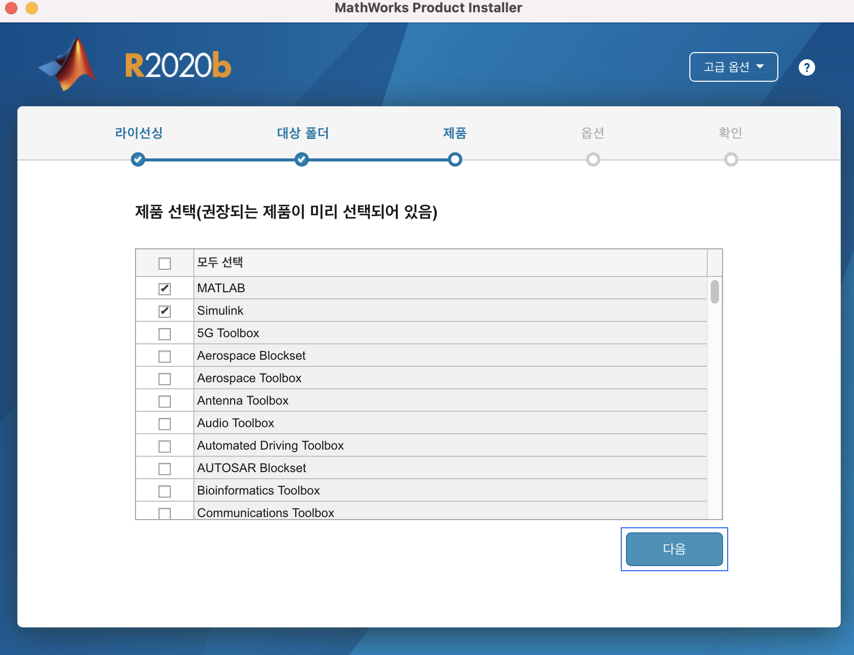854x655 pixels.
Task: Check the Audio Toolbox checkbox
Action: click(165, 424)
